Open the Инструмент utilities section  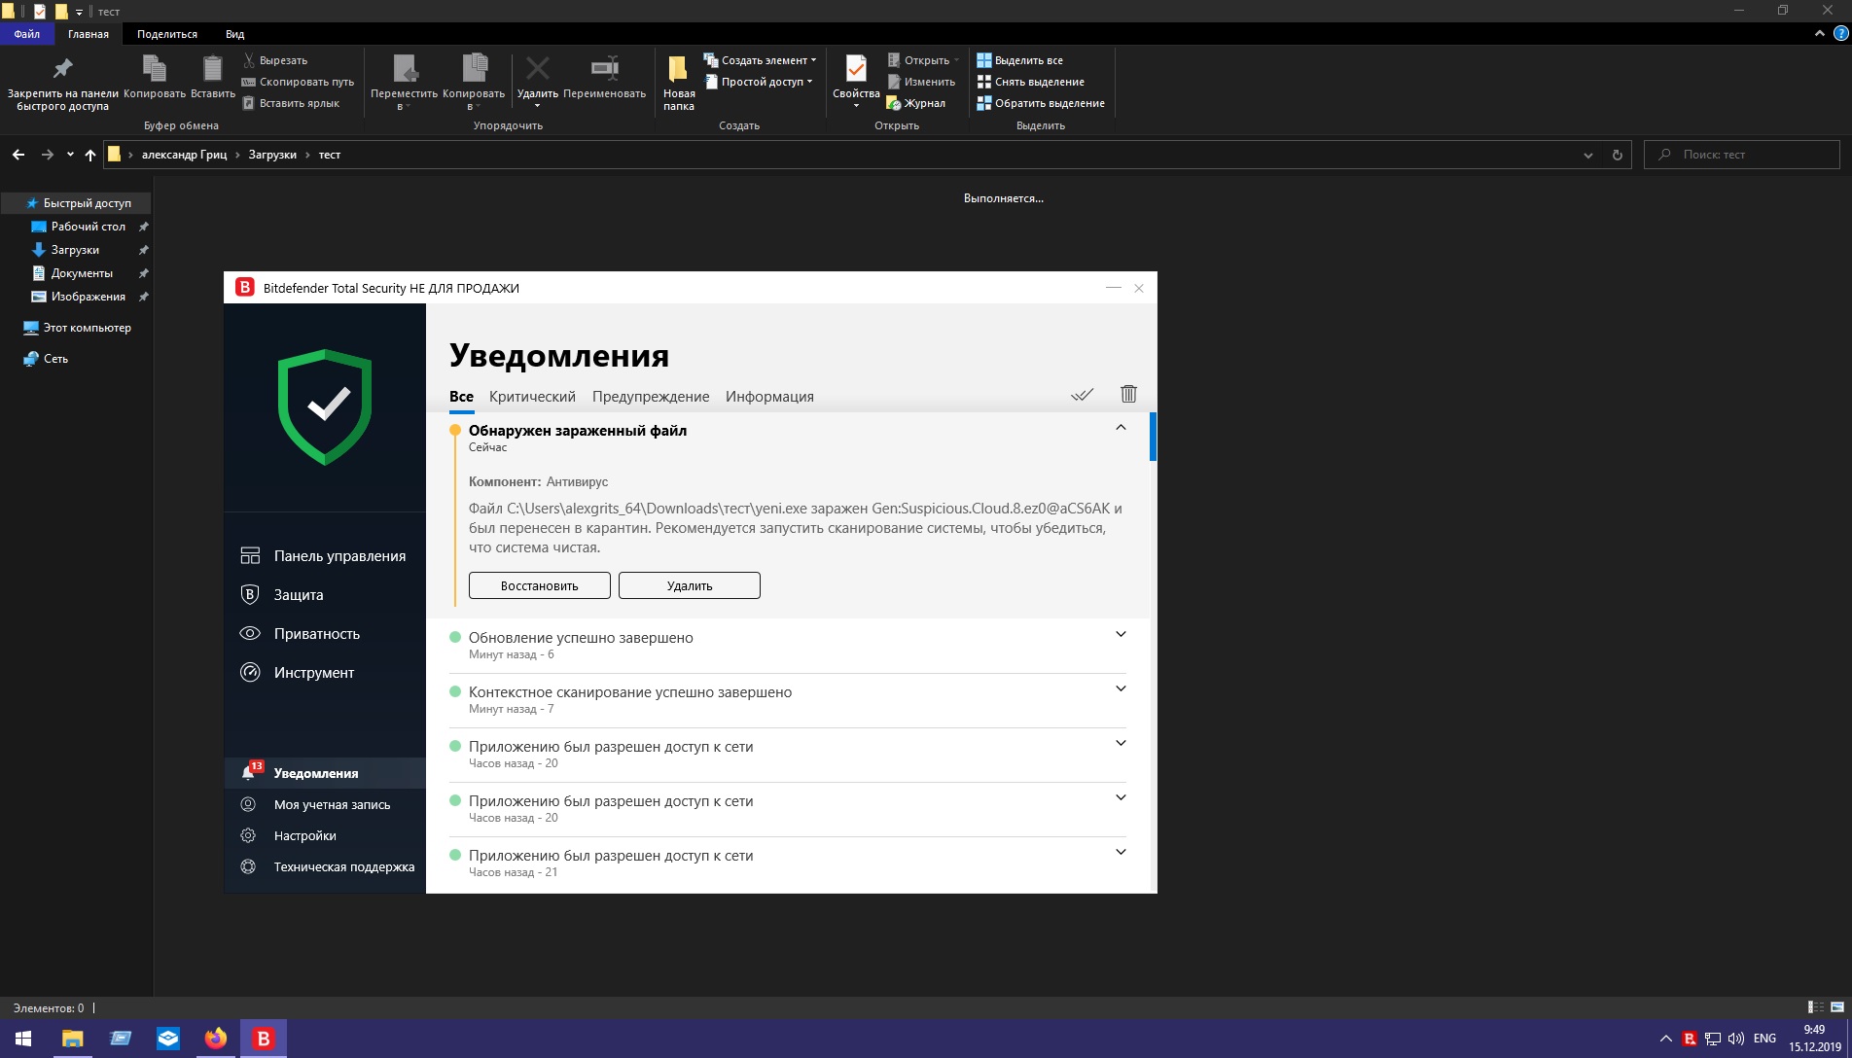313,673
